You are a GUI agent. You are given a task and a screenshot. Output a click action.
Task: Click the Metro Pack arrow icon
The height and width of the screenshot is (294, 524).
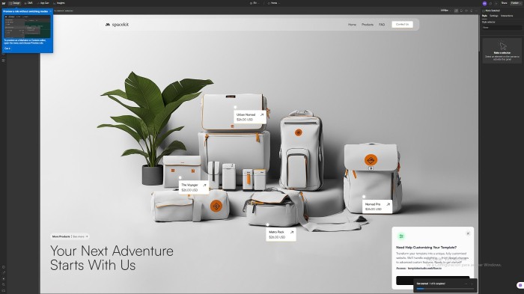pyautogui.click(x=292, y=232)
